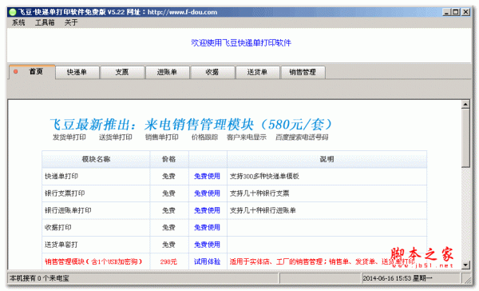Click the status bar date and time

click(398, 278)
